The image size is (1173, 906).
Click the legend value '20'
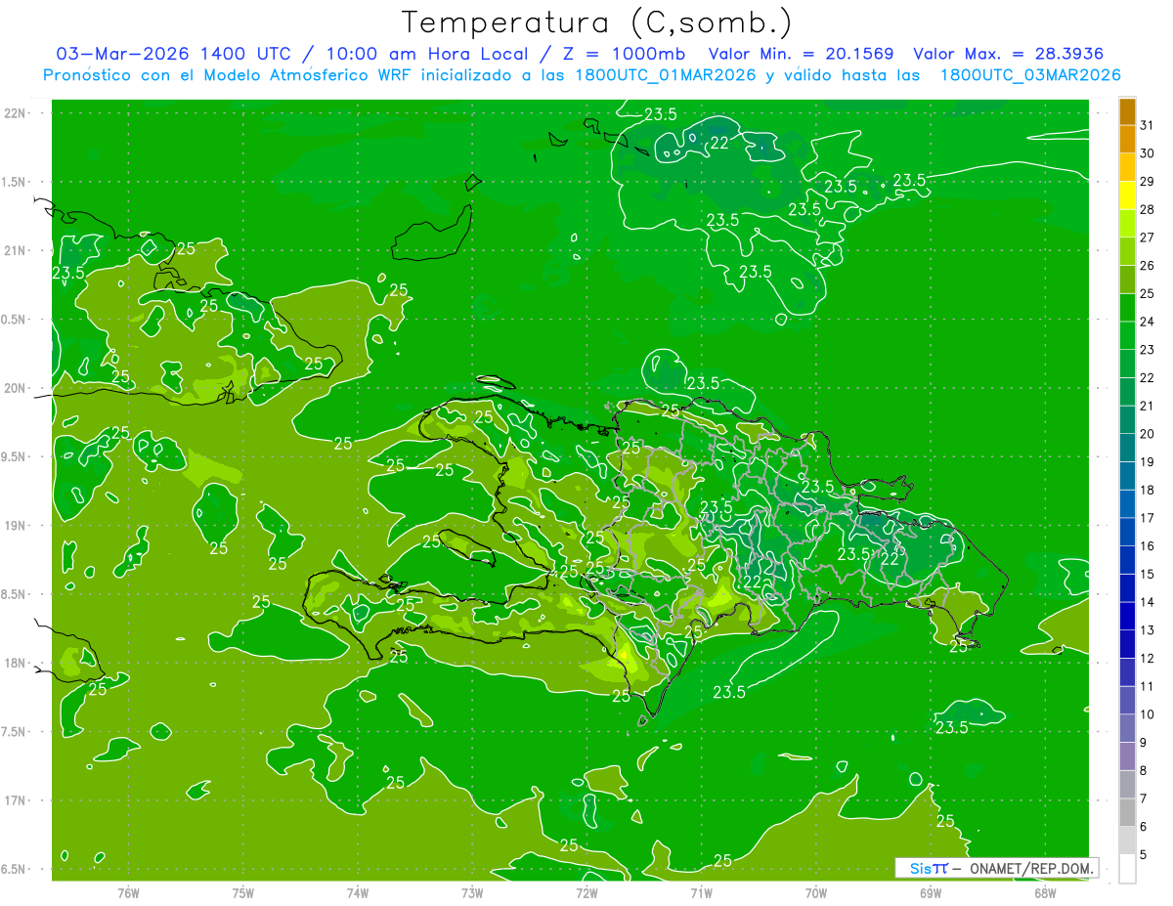point(1147,434)
